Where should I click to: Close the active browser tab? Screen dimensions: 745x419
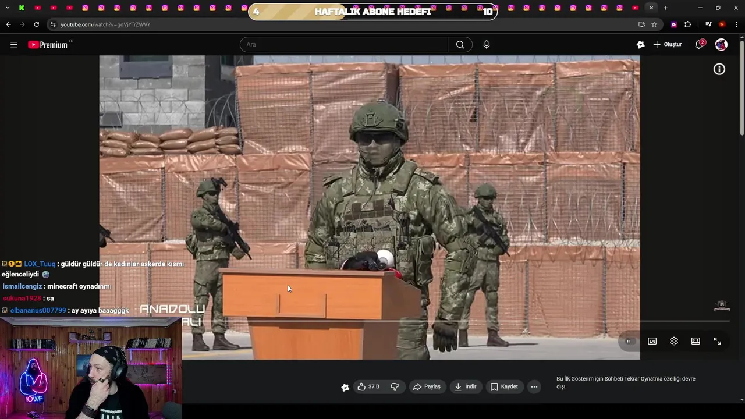[x=651, y=8]
